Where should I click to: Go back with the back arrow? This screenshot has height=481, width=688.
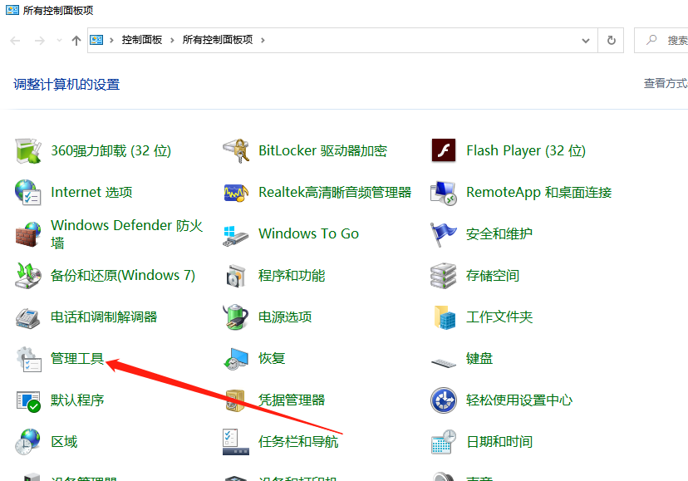pos(15,41)
